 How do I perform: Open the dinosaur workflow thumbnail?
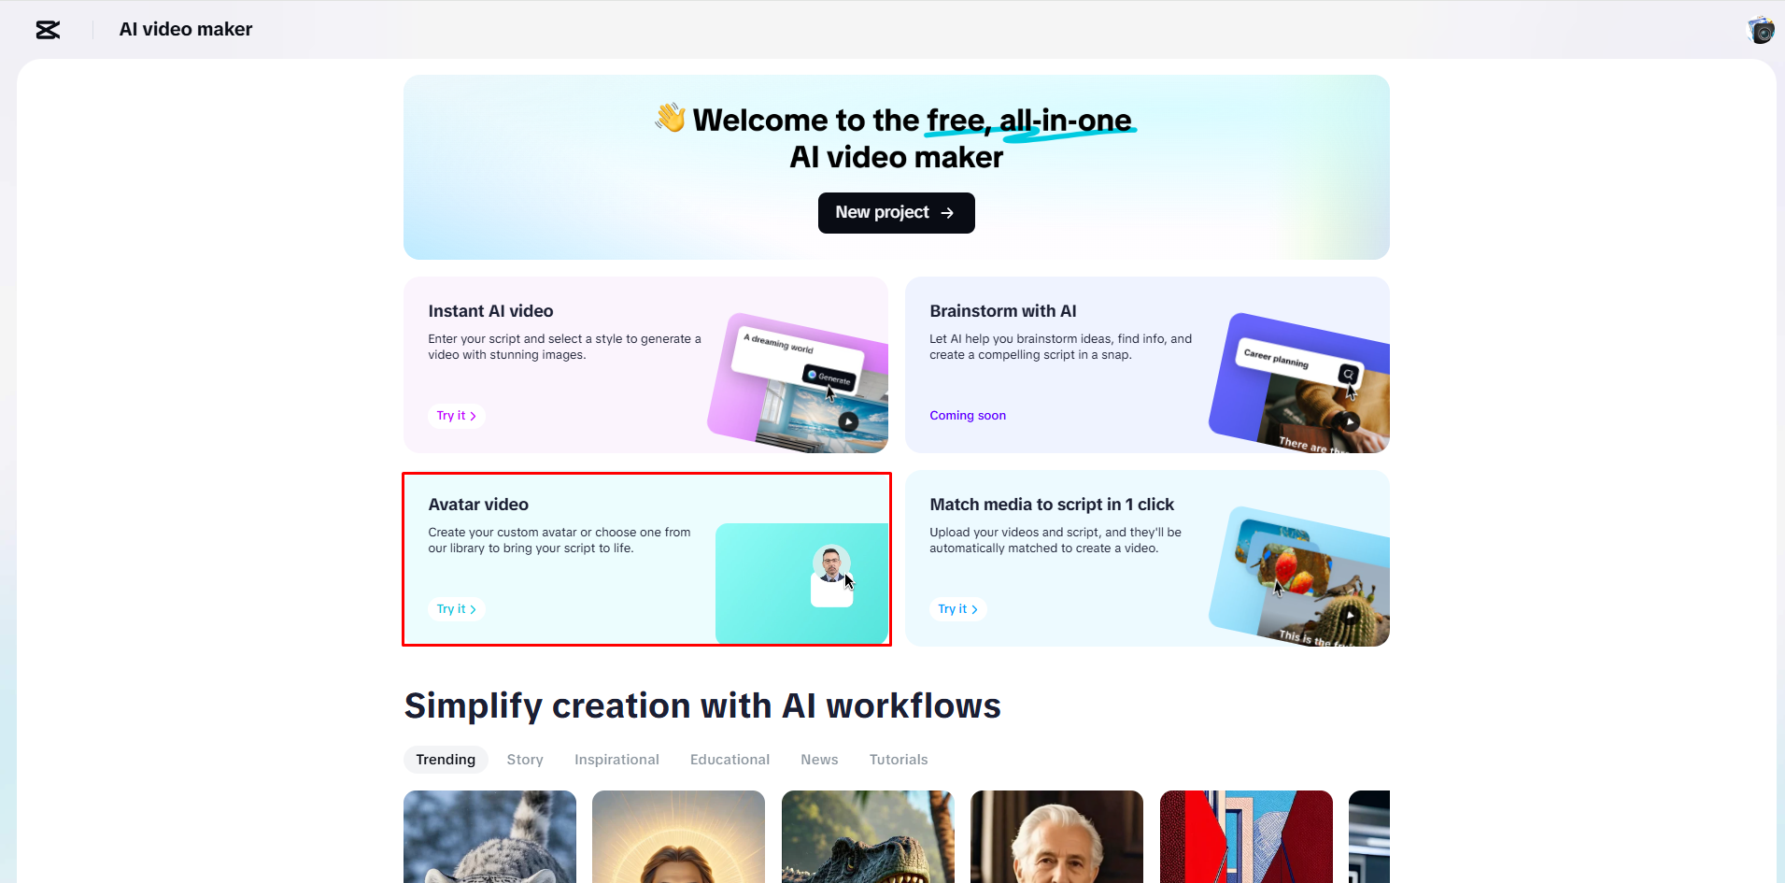pos(868,836)
